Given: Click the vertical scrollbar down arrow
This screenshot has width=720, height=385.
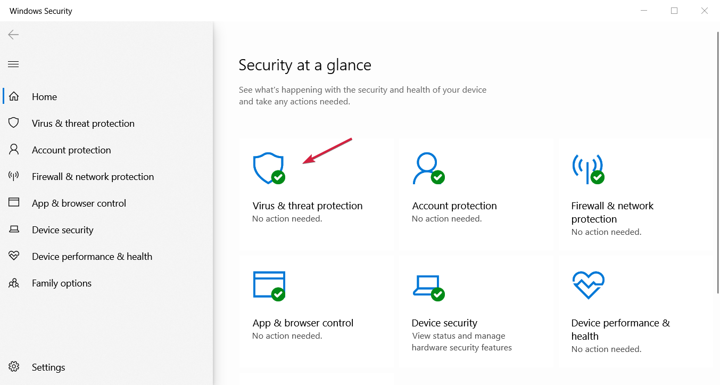Looking at the screenshot, I should [x=715, y=380].
